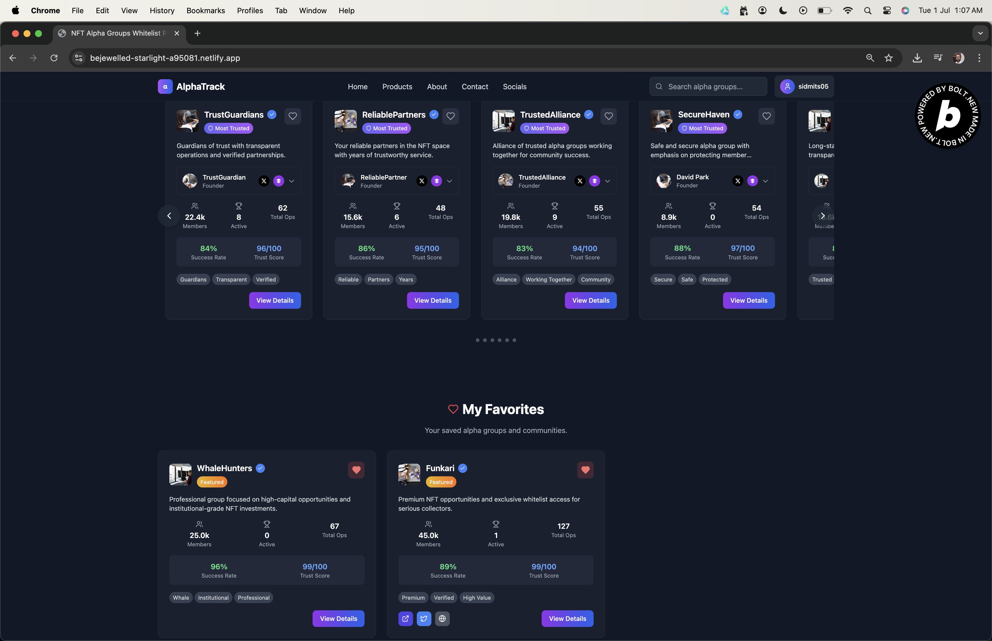
Task: Click View Details on ReliablePartners card
Action: click(433, 300)
